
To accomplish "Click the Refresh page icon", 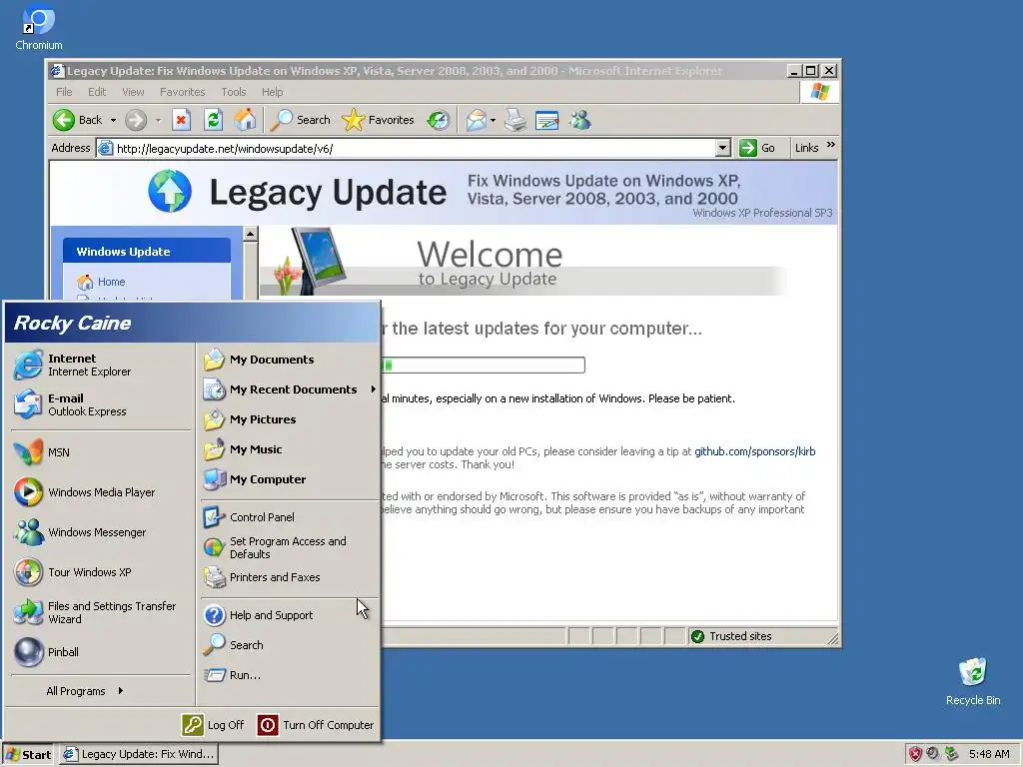I will tap(214, 120).
